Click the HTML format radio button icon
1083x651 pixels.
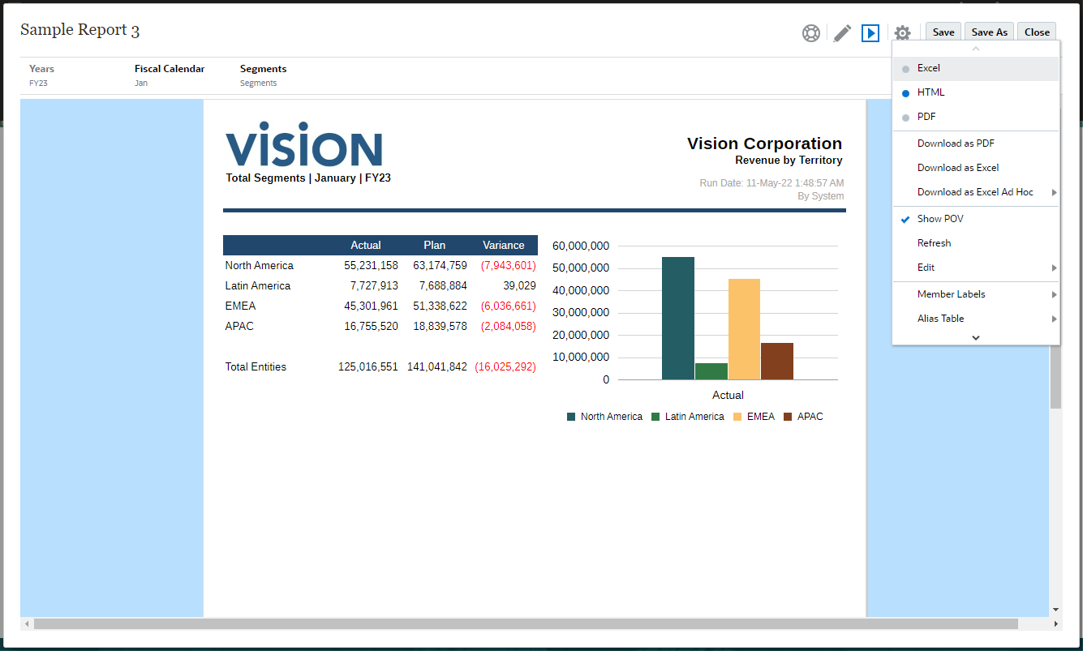[x=905, y=92]
